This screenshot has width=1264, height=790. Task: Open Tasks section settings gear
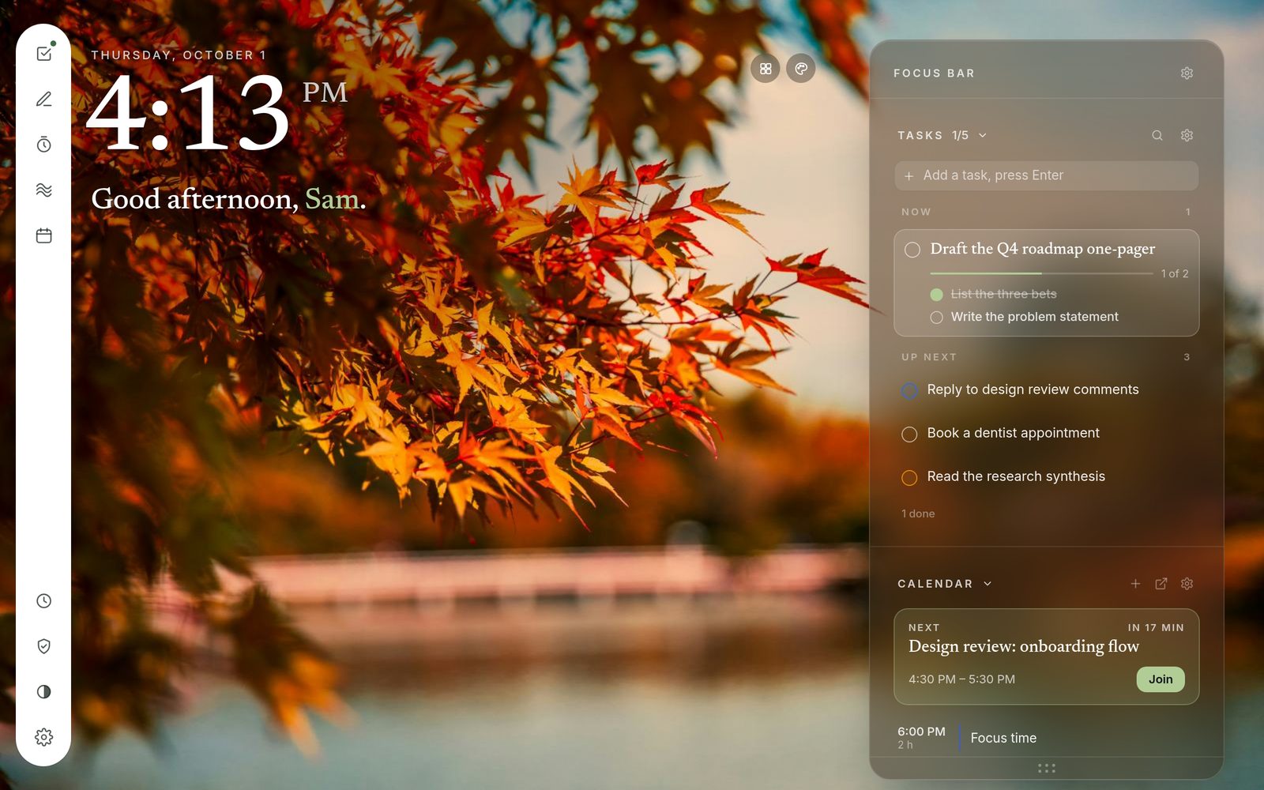tap(1187, 135)
